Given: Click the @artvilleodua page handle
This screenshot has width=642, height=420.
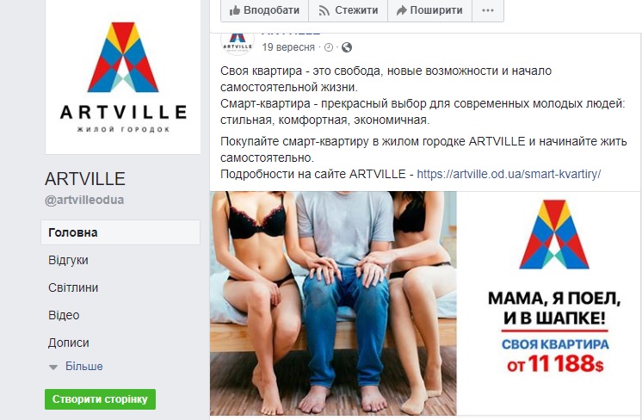Looking at the screenshot, I should tap(84, 200).
